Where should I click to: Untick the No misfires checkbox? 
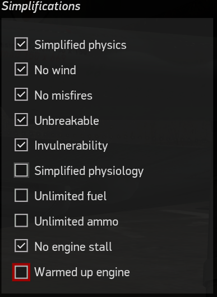click(21, 94)
